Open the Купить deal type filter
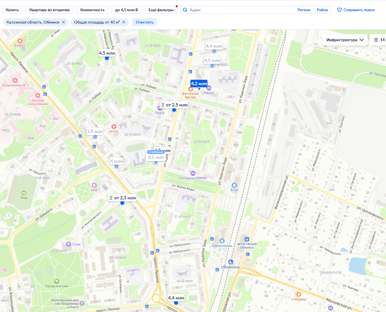 click(x=12, y=10)
